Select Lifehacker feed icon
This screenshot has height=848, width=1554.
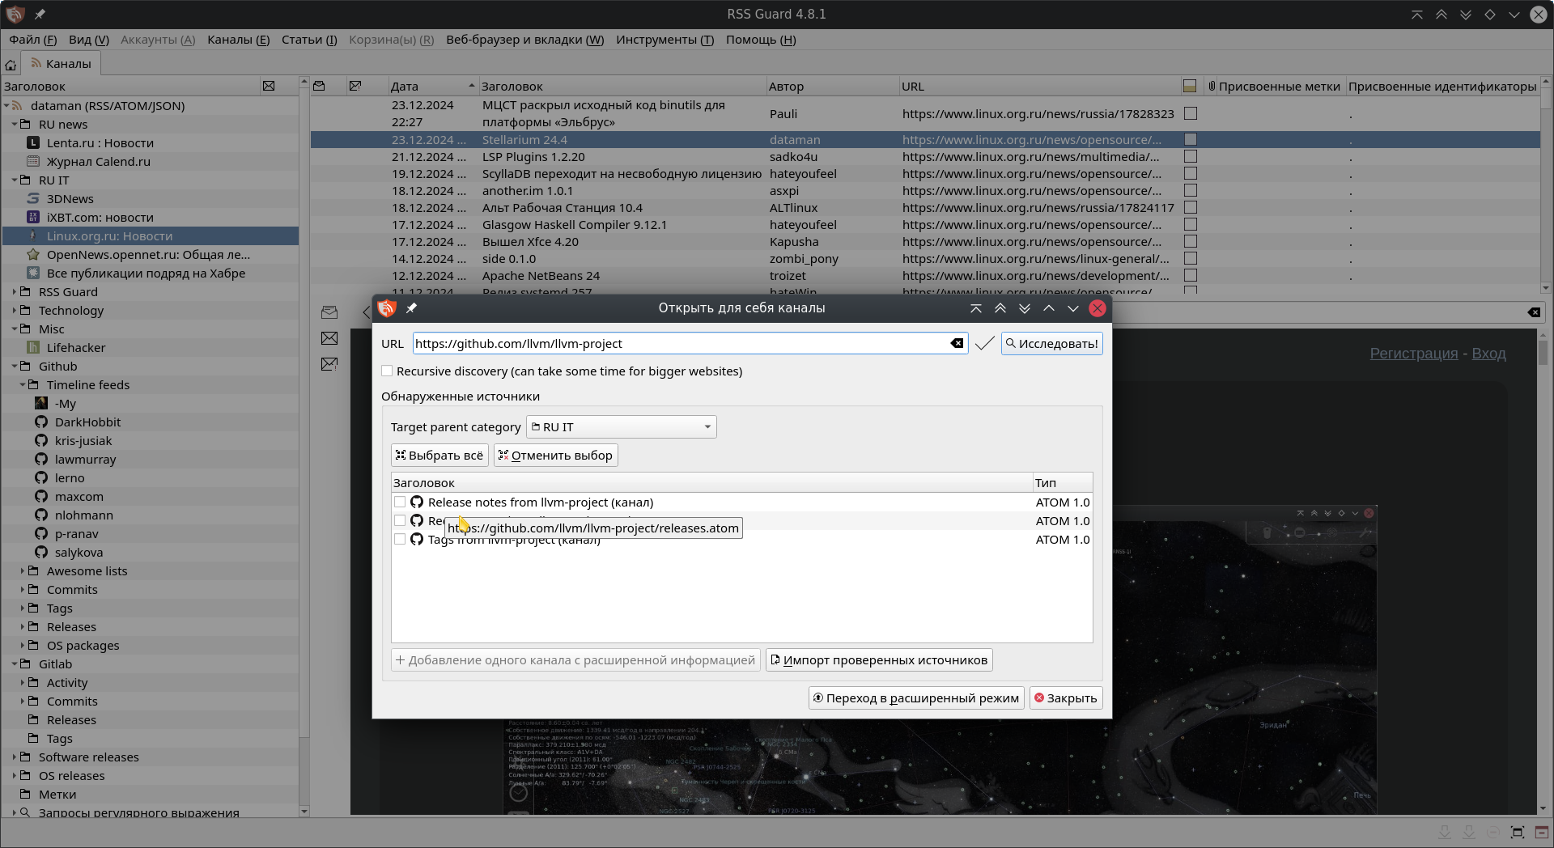[x=33, y=348]
